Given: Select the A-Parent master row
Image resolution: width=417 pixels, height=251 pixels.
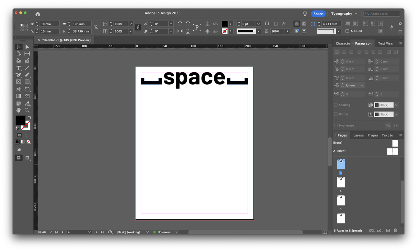Looking at the screenshot, I should (x=366, y=151).
